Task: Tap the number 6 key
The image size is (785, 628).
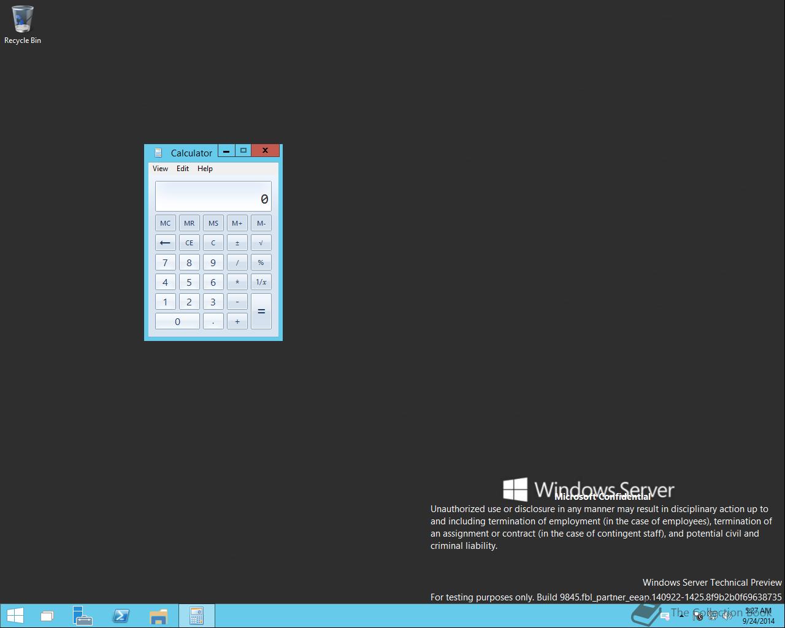Action: (x=213, y=282)
